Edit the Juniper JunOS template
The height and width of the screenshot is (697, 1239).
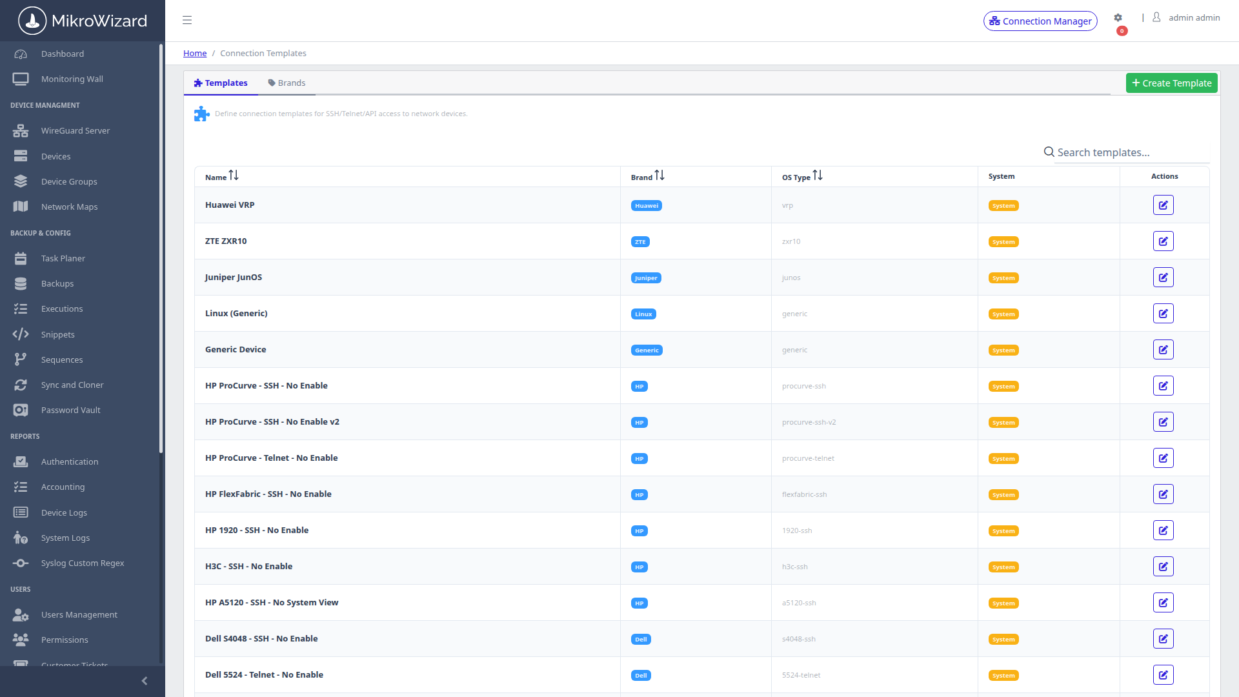1163,278
